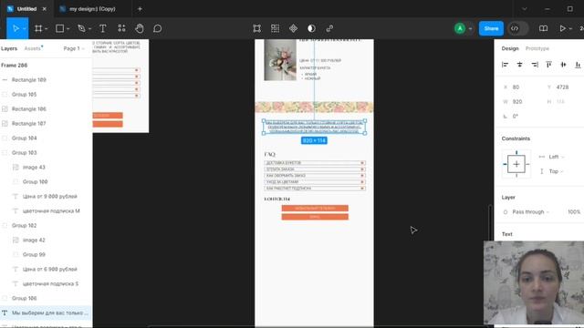Viewport: 584px width, 328px height.
Task: Select the Hand tool
Action: coord(140,28)
